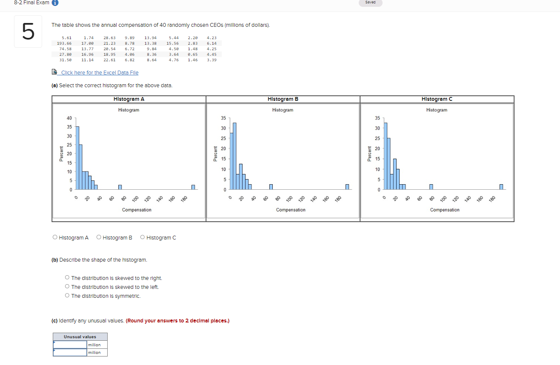Click the 3.39 data value
This screenshot has height=365, width=560.
click(x=211, y=60)
